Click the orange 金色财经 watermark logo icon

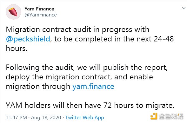pyautogui.click(x=154, y=116)
